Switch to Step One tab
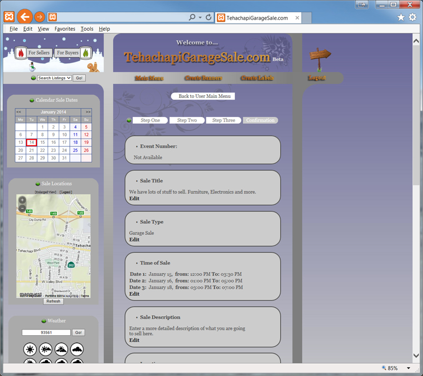Image resolution: width=423 pixels, height=376 pixels. coord(150,120)
